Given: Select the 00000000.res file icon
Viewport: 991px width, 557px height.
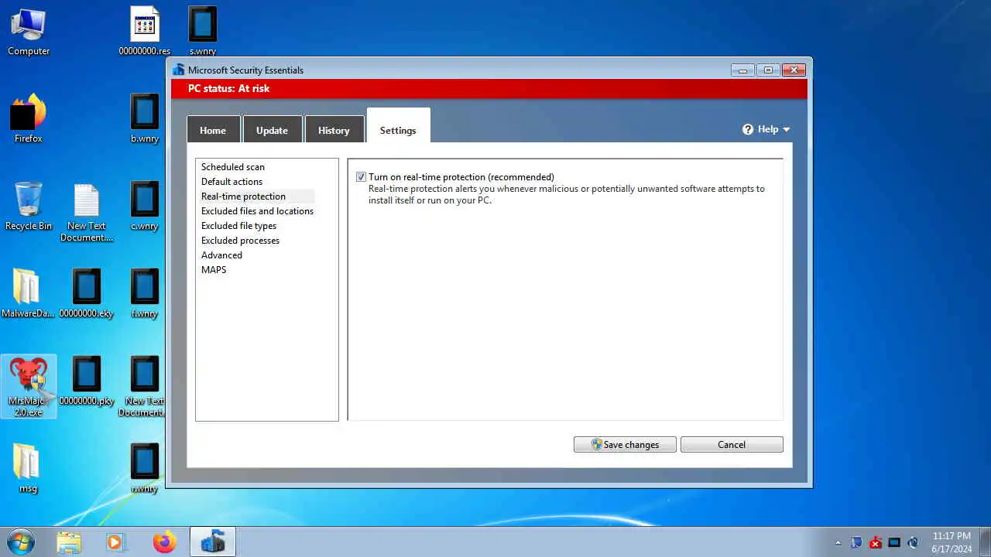Looking at the screenshot, I should [145, 32].
